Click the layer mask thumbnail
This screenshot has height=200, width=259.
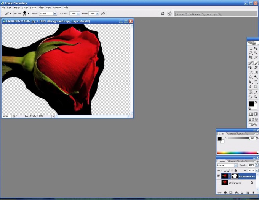tap(235, 176)
